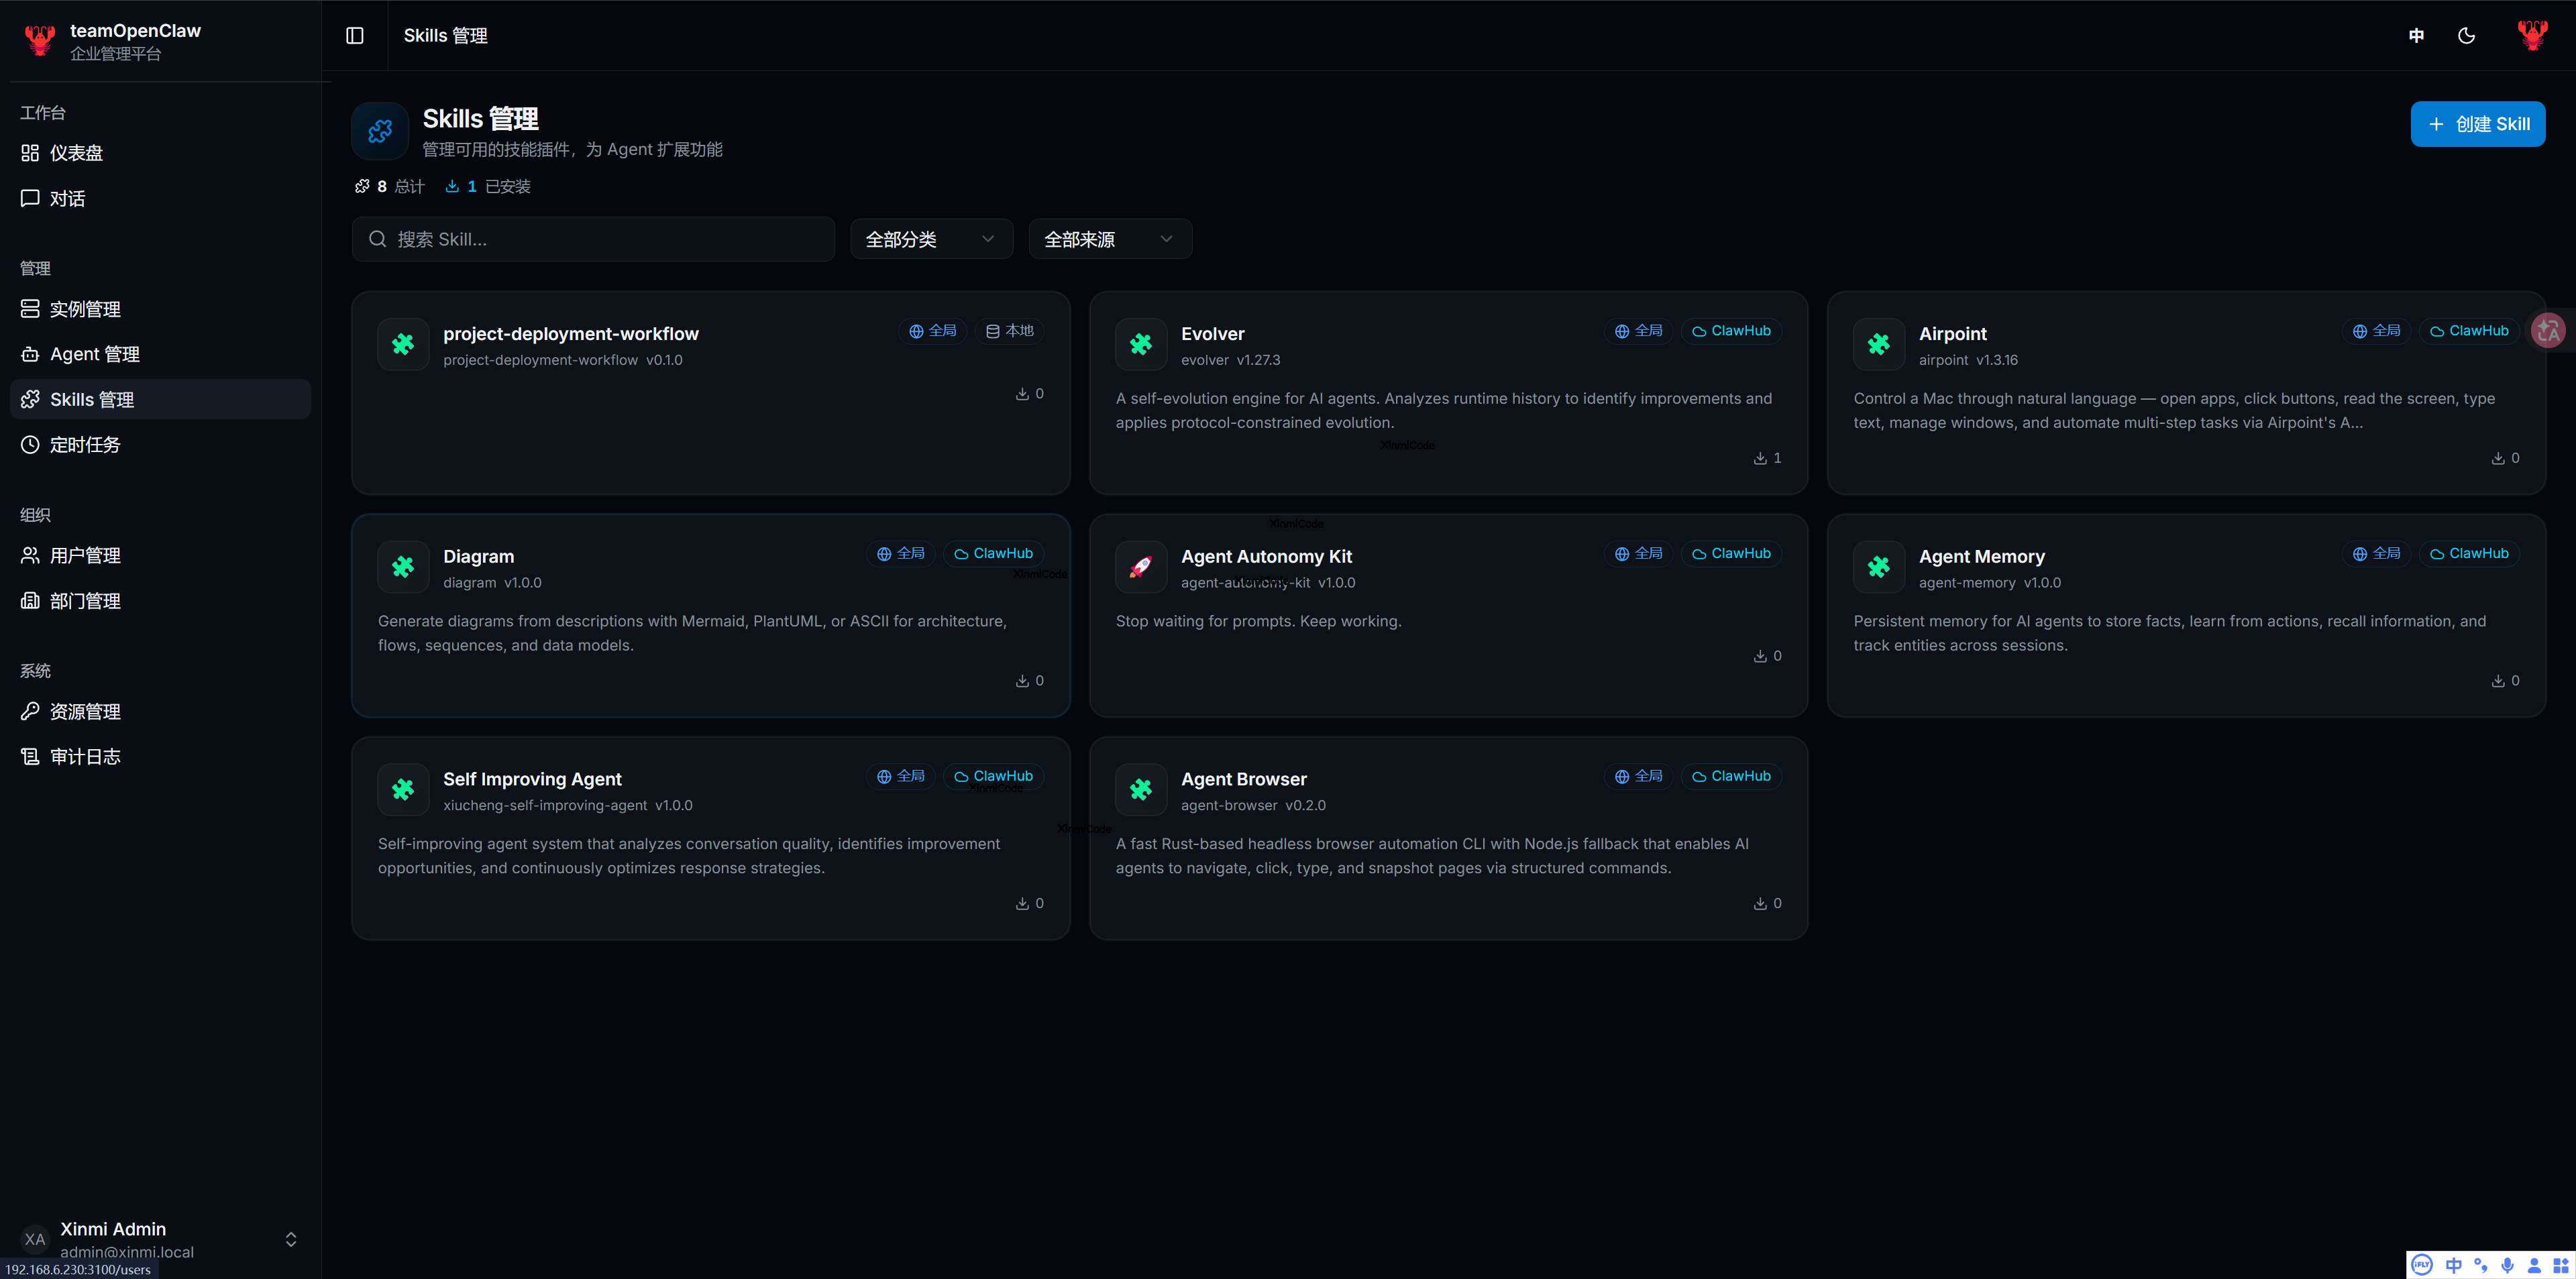Click the 创建 Skill button
This screenshot has width=2576, height=1279.
pos(2477,123)
